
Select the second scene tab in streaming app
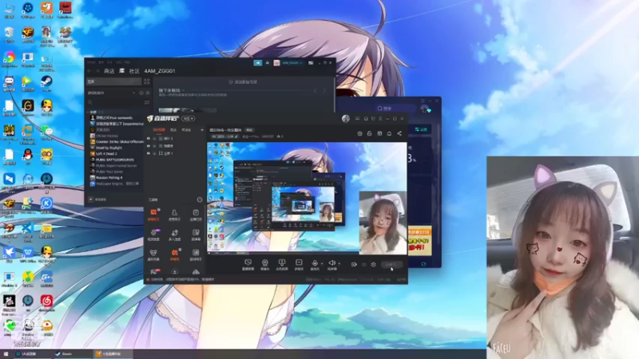pyautogui.click(x=173, y=130)
